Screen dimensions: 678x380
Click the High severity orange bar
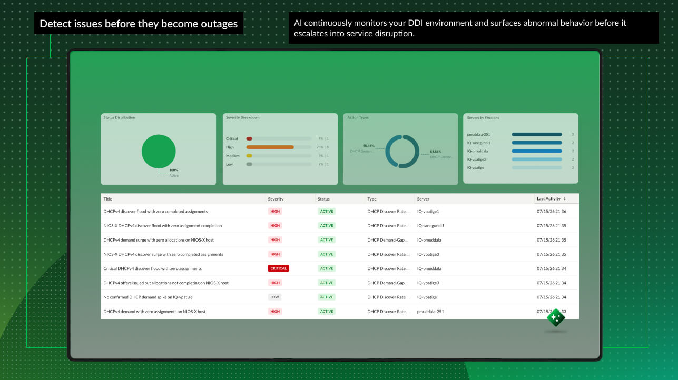[270, 147]
